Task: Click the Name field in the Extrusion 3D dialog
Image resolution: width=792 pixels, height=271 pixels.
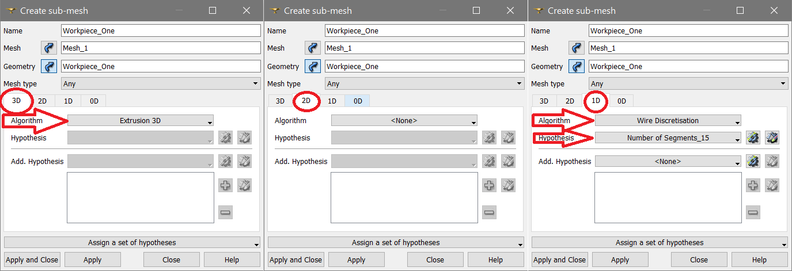Action: (161, 31)
